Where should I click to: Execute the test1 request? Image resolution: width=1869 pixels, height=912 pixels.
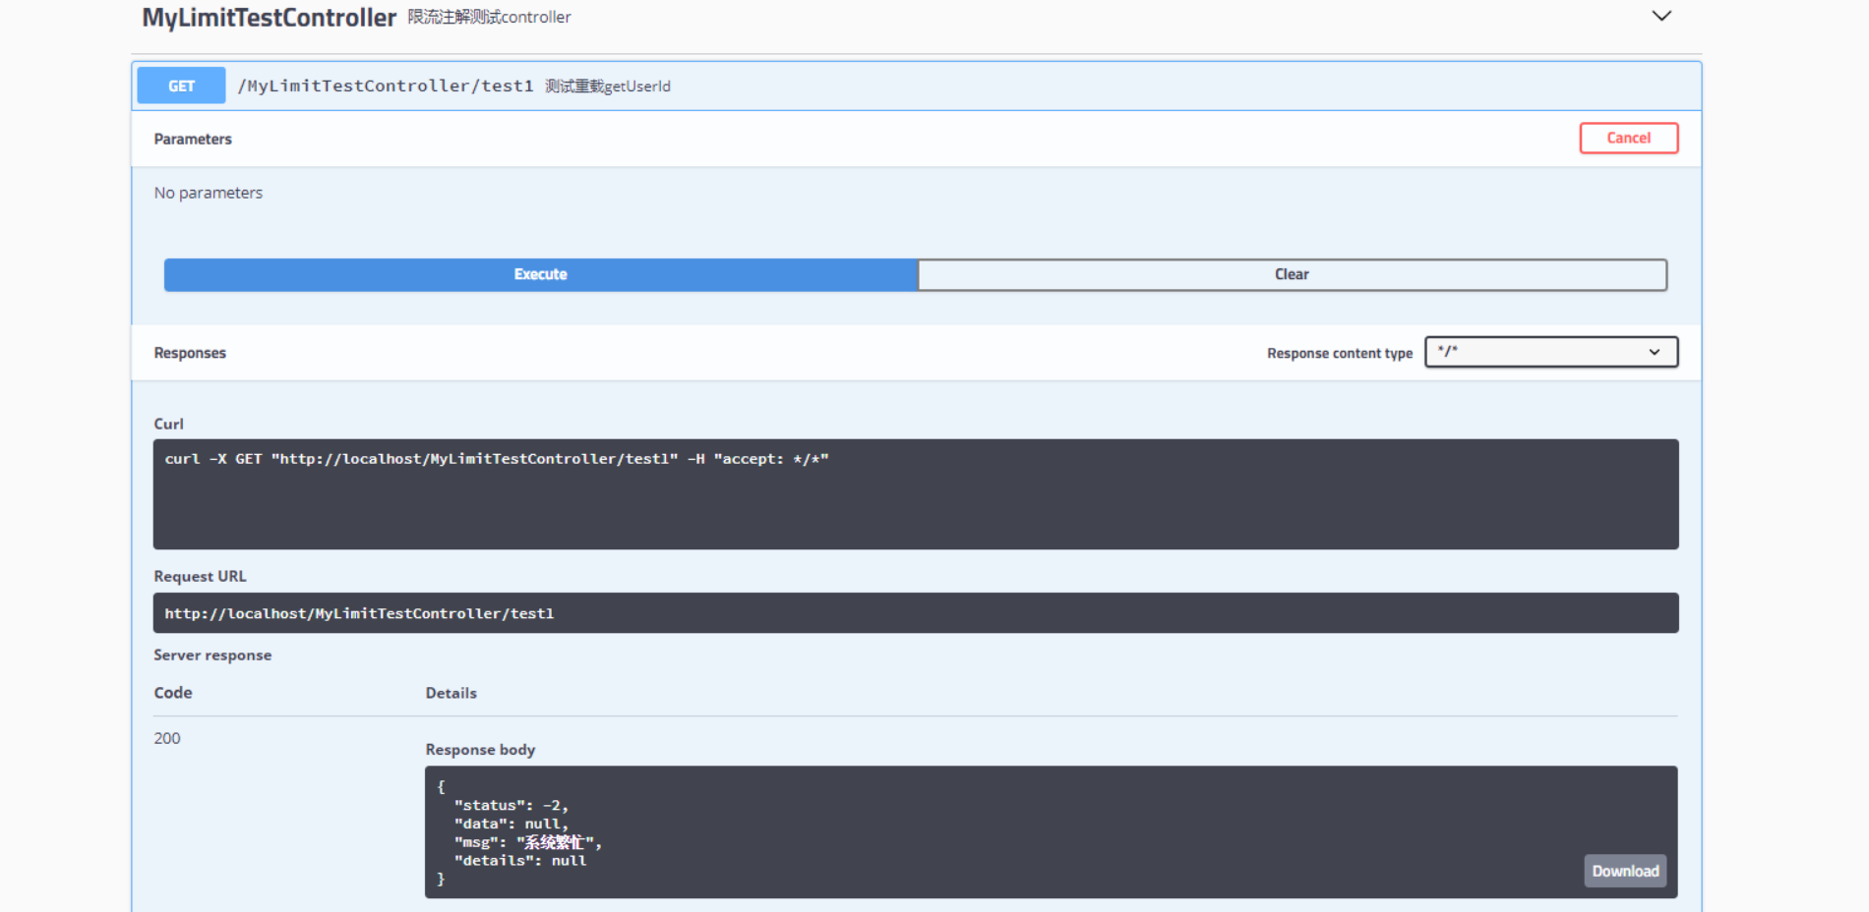point(541,274)
